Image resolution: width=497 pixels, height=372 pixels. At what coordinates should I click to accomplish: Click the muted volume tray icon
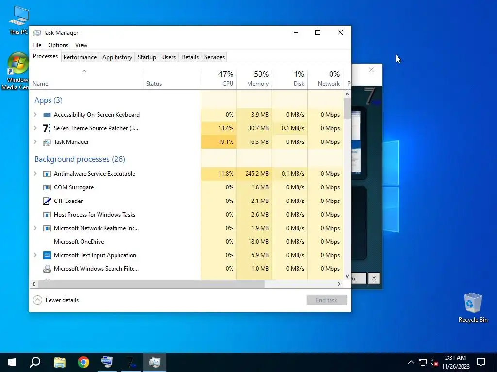pos(434,362)
